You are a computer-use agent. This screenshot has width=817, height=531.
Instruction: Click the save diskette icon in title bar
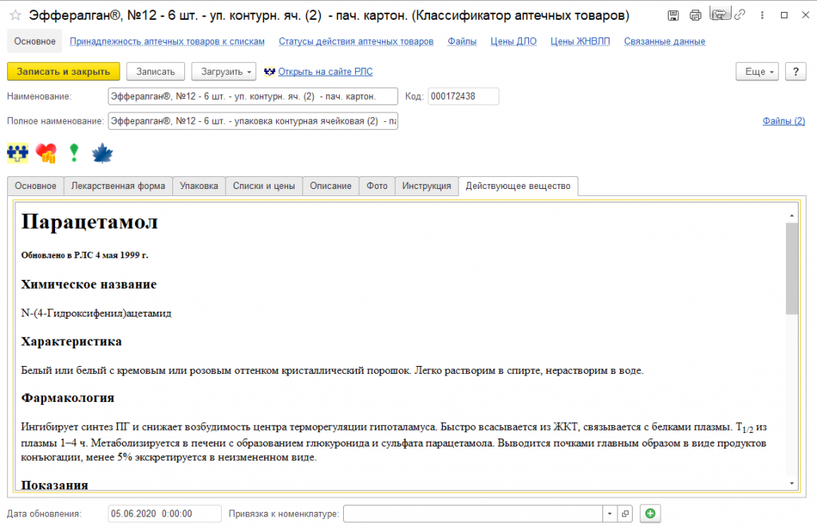(x=673, y=15)
